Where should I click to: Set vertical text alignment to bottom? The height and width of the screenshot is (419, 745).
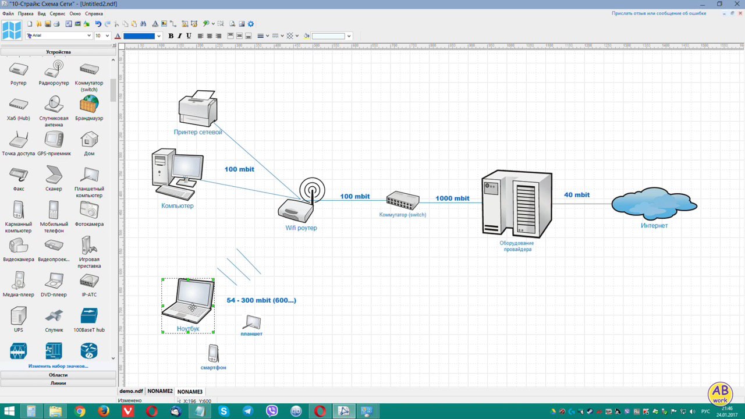click(x=248, y=36)
